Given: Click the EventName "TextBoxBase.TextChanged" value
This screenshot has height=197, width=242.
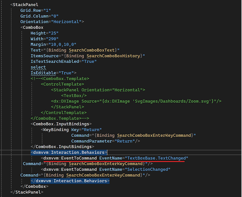Looking at the screenshot, I should point(156,158).
